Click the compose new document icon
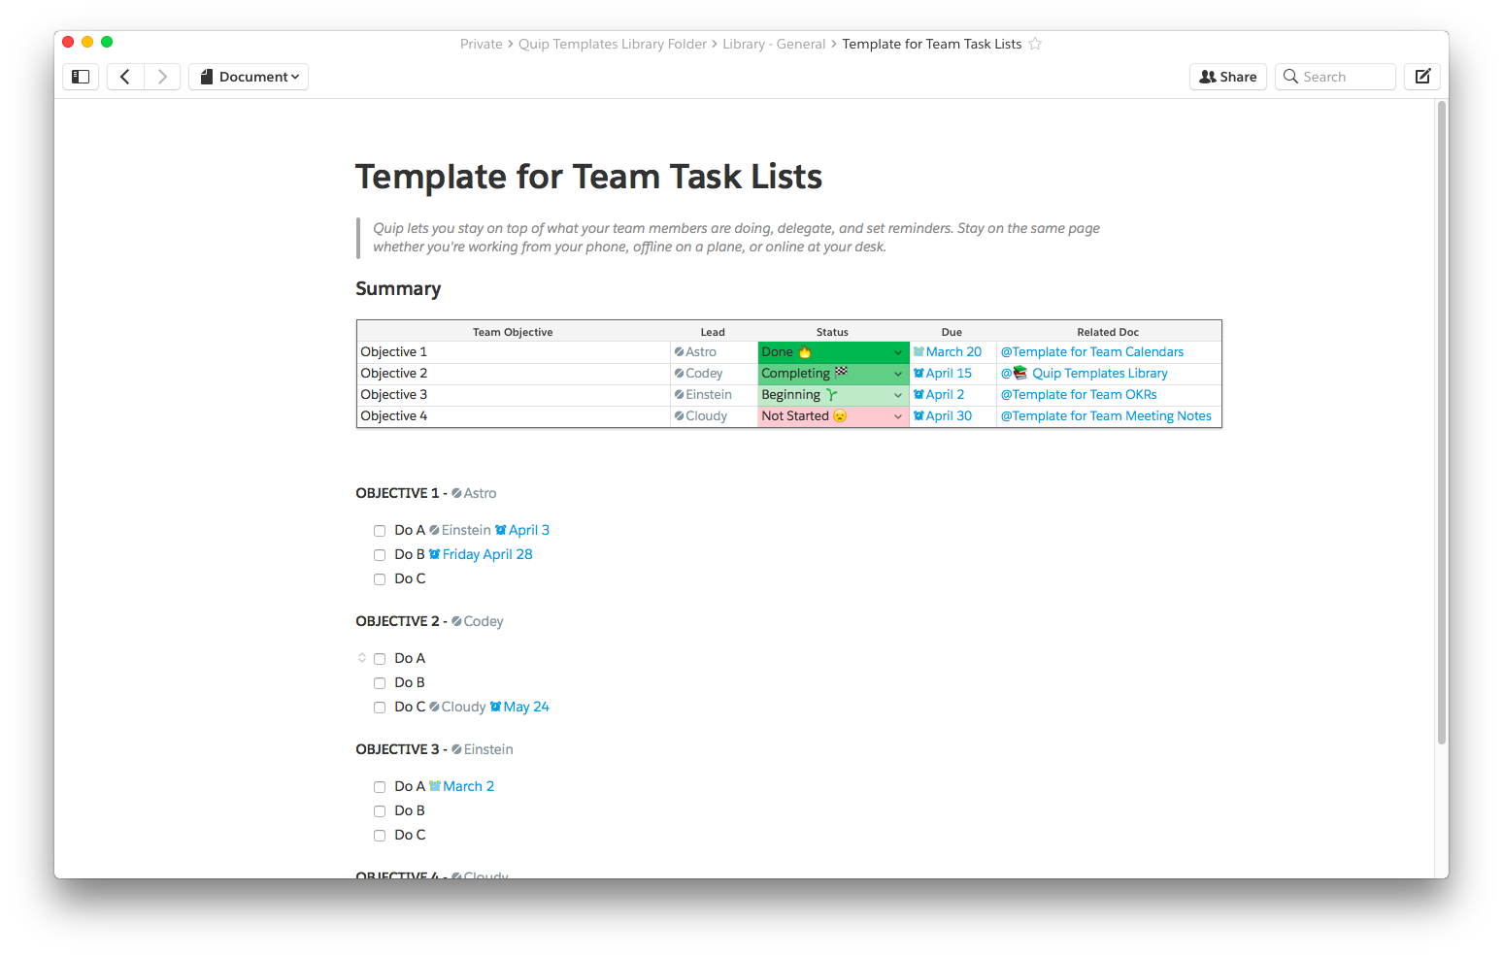 point(1422,77)
